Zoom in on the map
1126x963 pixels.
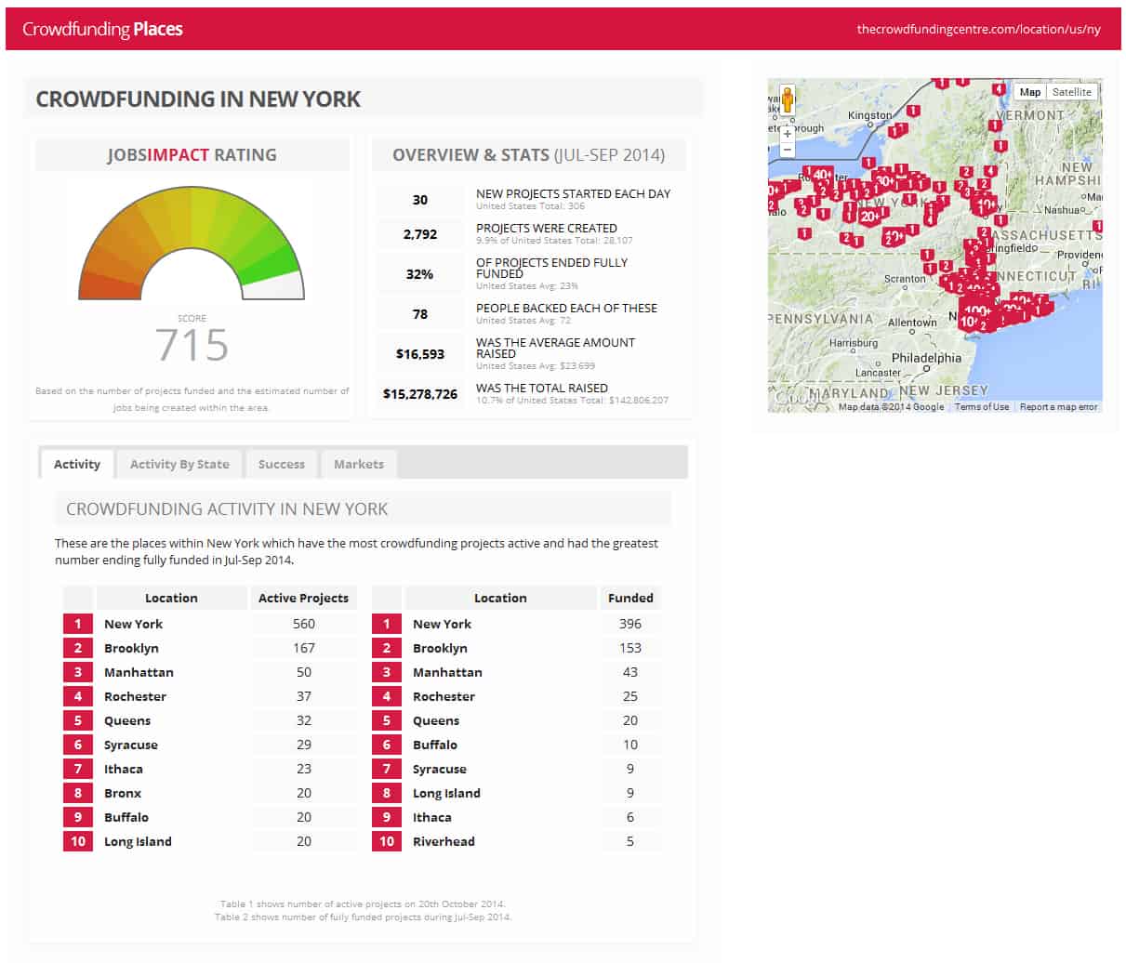click(788, 133)
